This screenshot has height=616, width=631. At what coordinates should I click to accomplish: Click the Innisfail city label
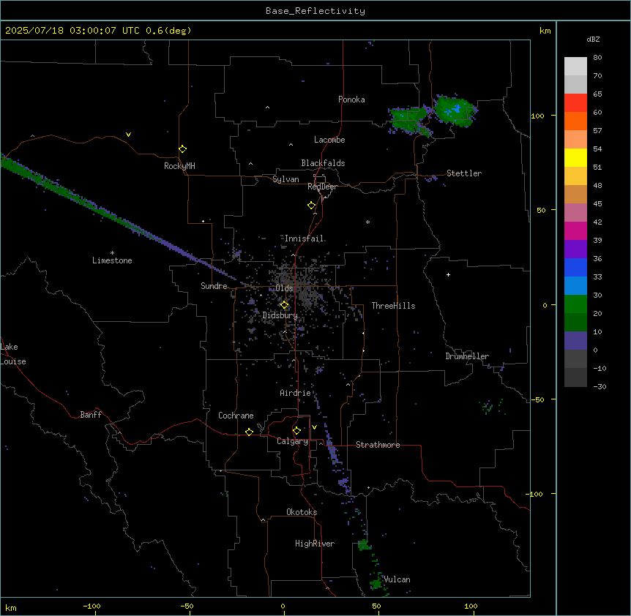click(x=304, y=238)
